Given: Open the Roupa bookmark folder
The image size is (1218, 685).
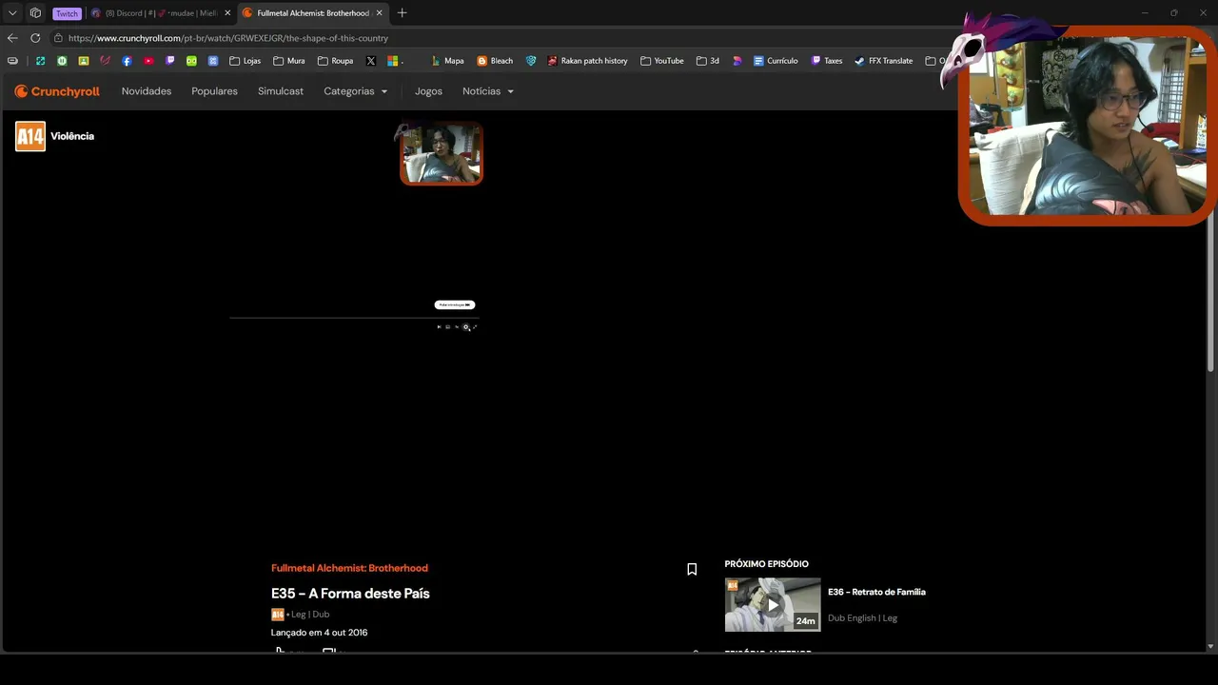Looking at the screenshot, I should [x=335, y=61].
